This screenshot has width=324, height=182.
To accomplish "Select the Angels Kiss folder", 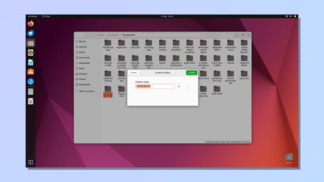I will point(122,44).
